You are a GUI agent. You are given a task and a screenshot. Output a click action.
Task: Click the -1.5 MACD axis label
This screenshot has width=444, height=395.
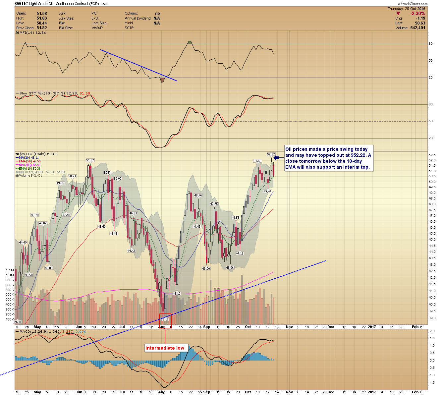click(431, 383)
